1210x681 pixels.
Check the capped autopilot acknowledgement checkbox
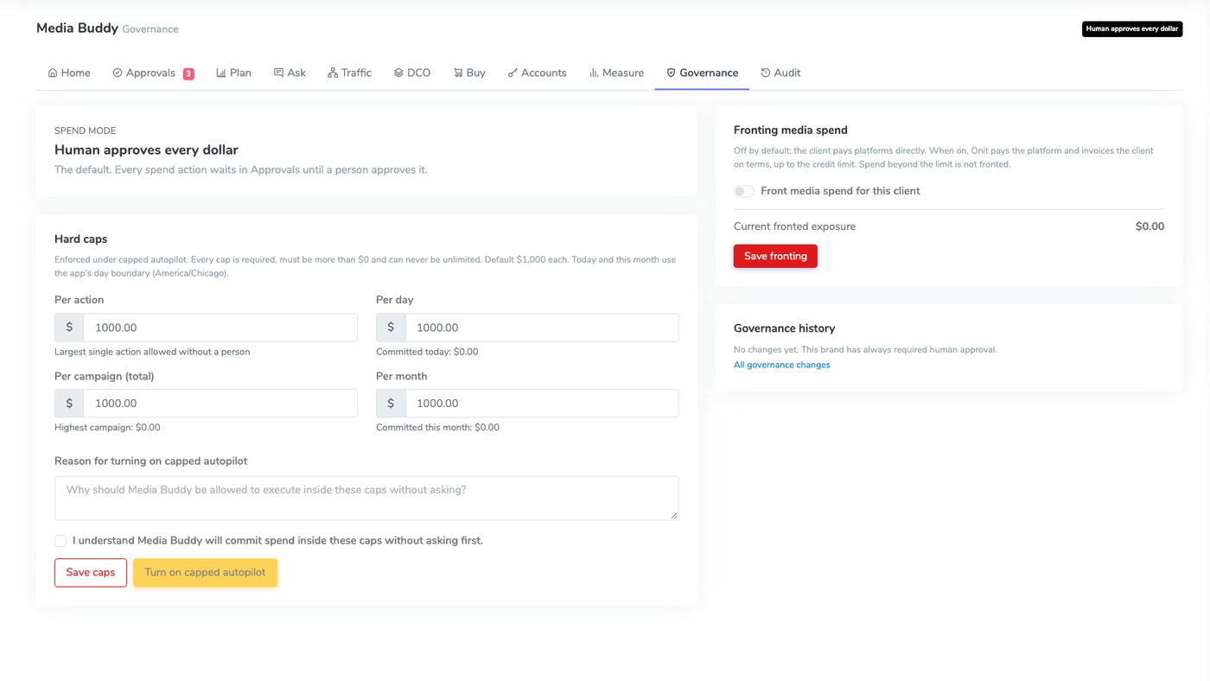[x=60, y=541]
